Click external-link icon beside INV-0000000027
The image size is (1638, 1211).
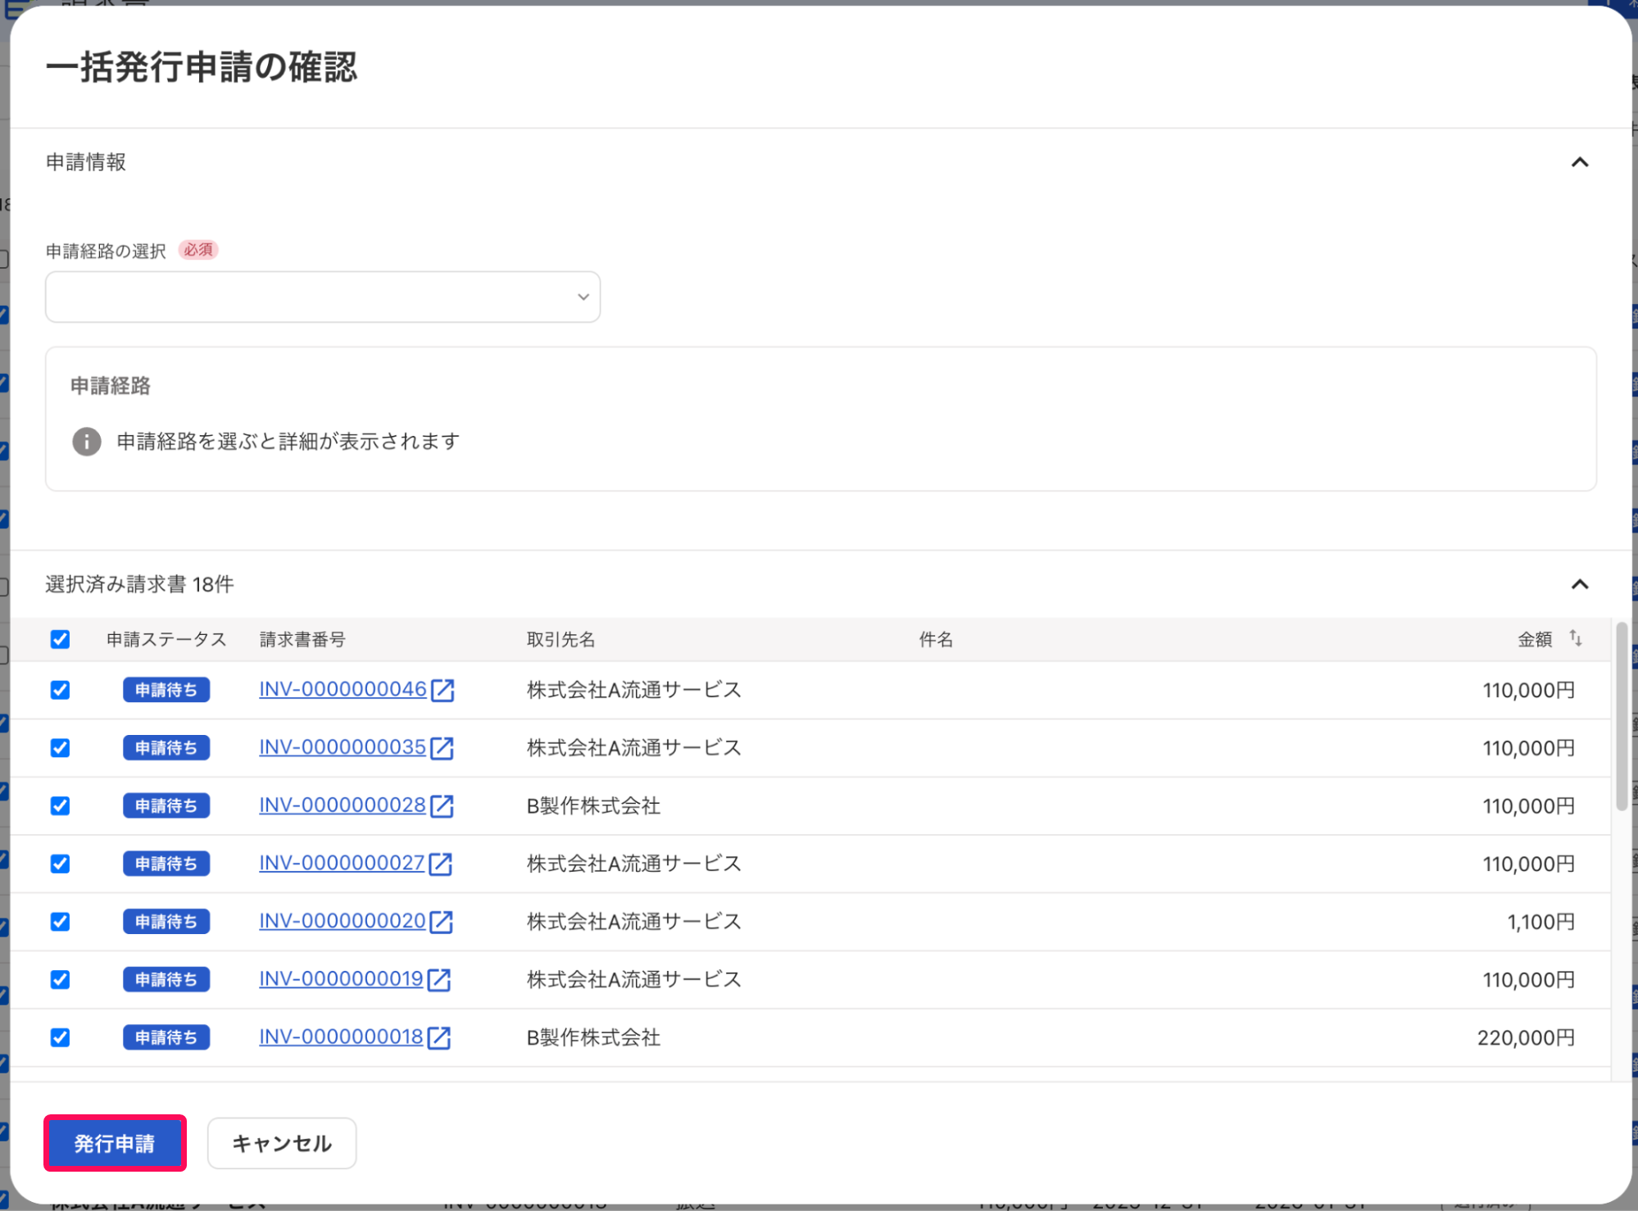(x=441, y=864)
